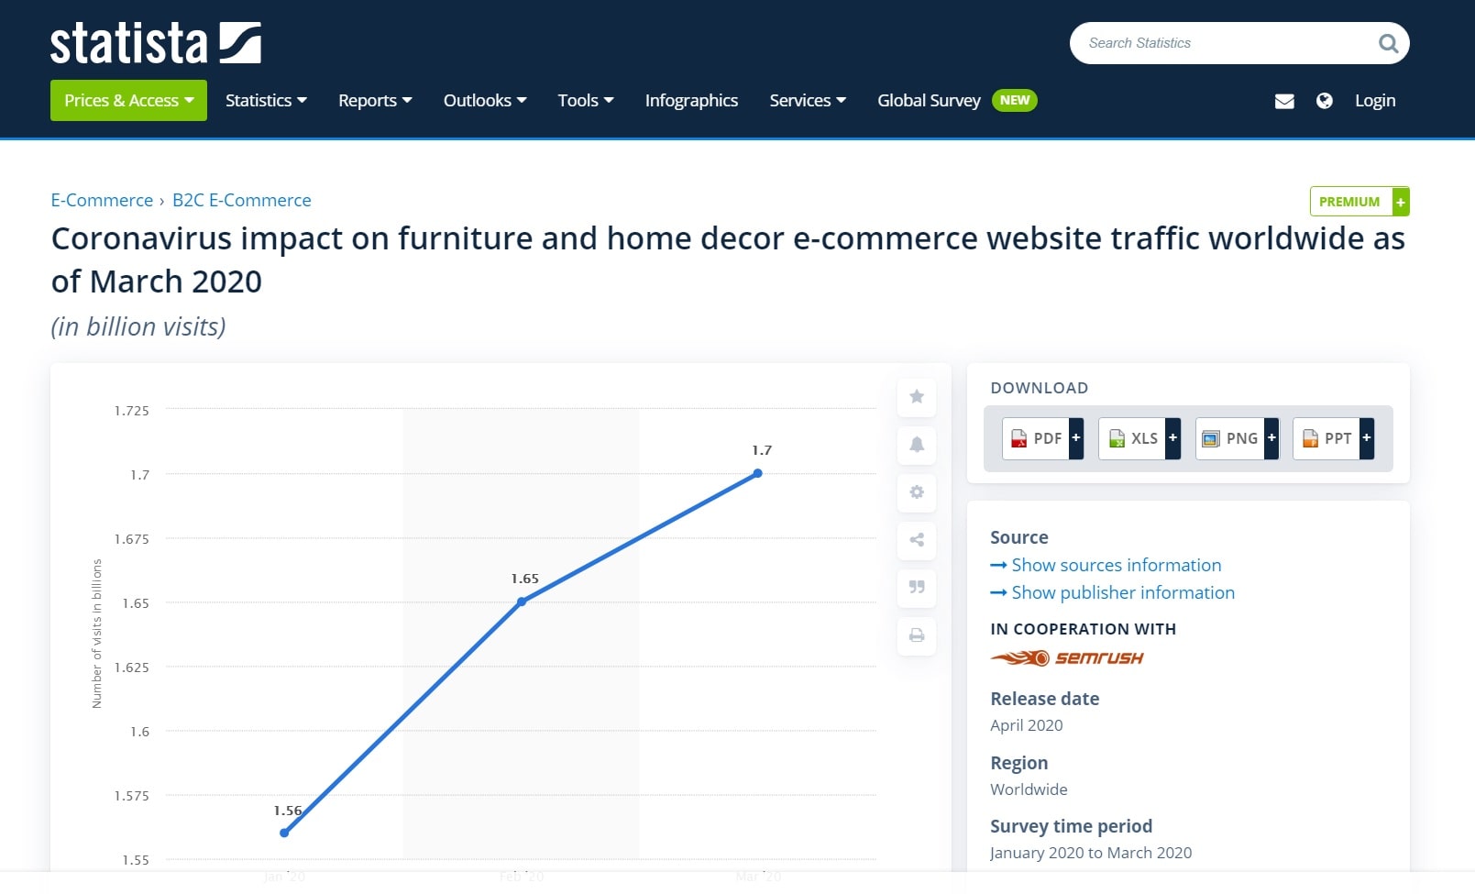1475x894 pixels.
Task: Select the Infographics menu item
Action: click(691, 100)
